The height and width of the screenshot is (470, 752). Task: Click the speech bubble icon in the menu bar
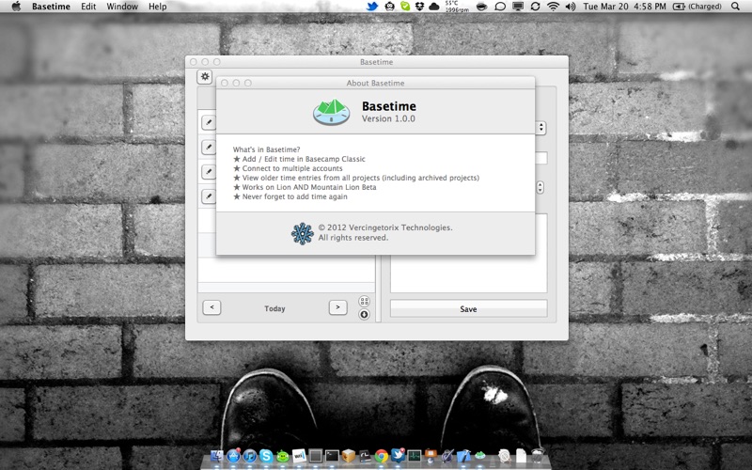[500, 7]
